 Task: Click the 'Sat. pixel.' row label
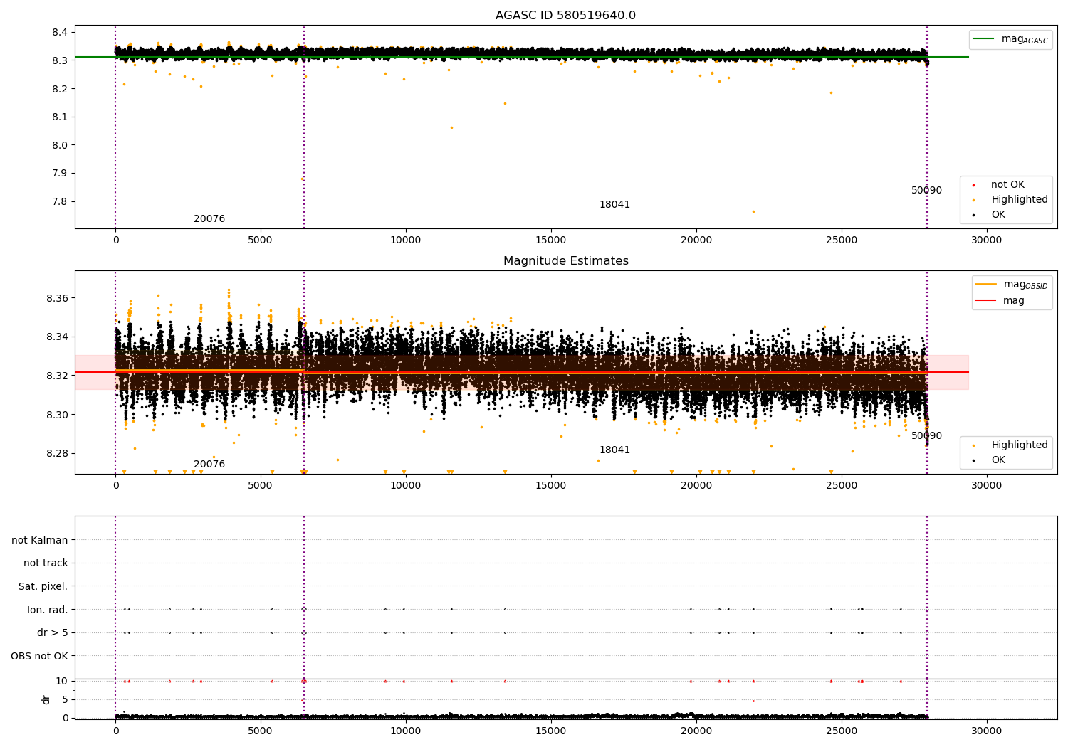pos(43,587)
